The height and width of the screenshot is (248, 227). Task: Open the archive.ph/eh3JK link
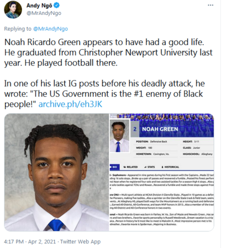tap(70, 104)
